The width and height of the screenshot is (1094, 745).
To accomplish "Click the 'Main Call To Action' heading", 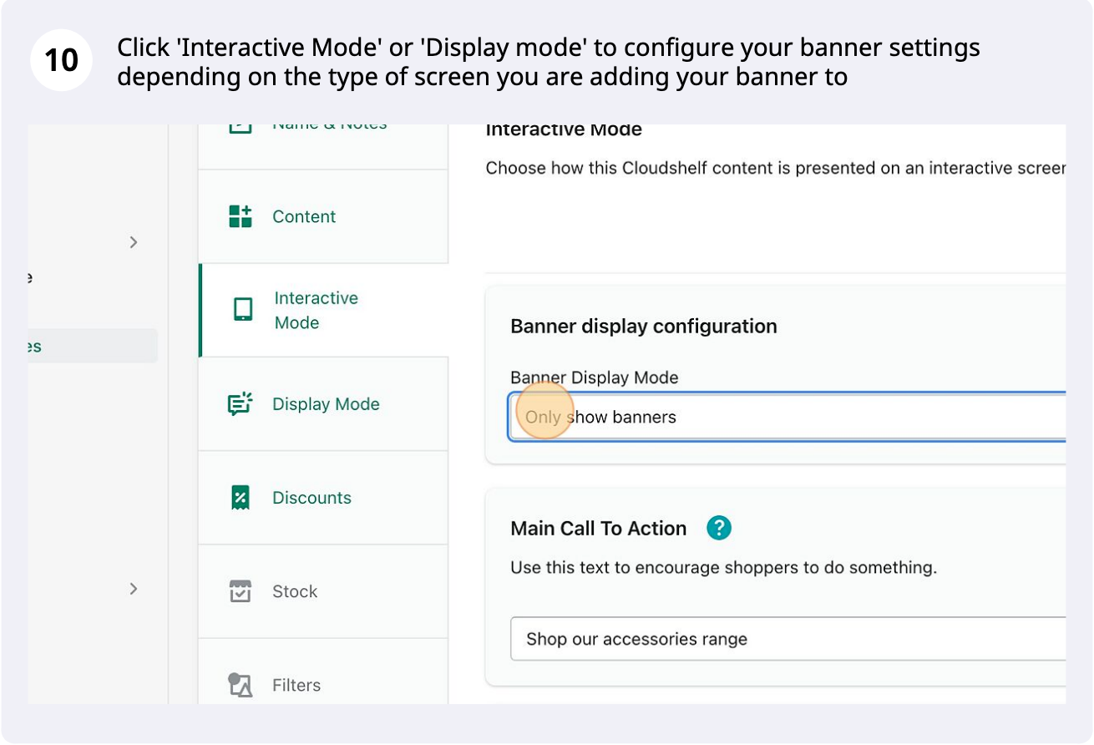I will tap(599, 529).
